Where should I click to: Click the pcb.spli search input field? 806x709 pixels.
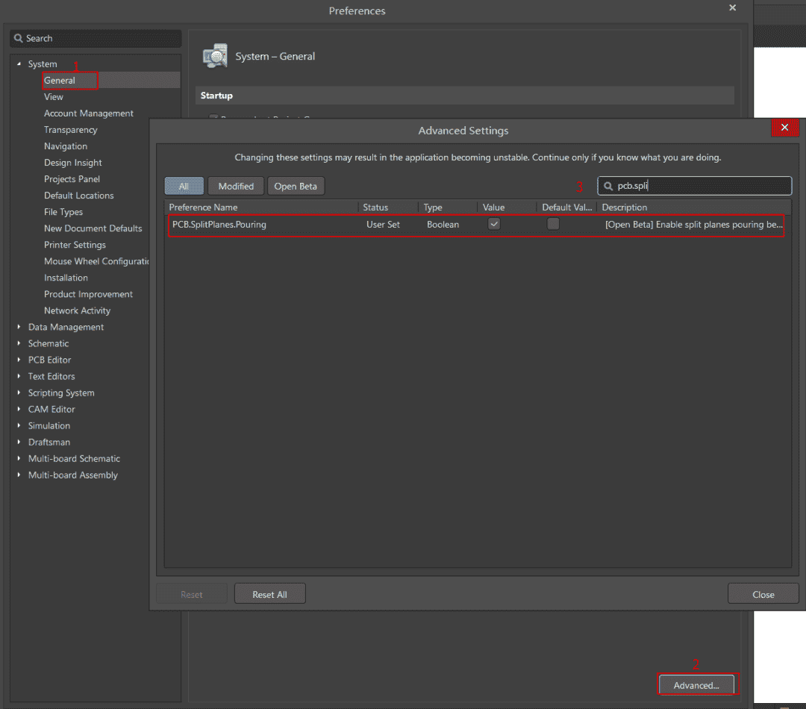click(695, 186)
